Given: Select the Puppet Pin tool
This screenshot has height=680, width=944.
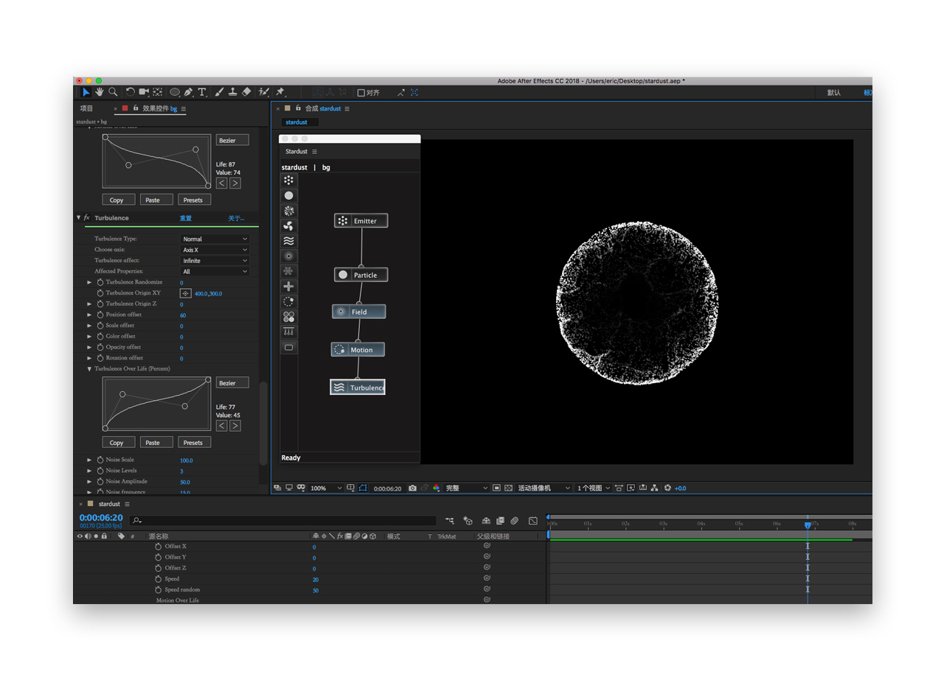Looking at the screenshot, I should [280, 92].
